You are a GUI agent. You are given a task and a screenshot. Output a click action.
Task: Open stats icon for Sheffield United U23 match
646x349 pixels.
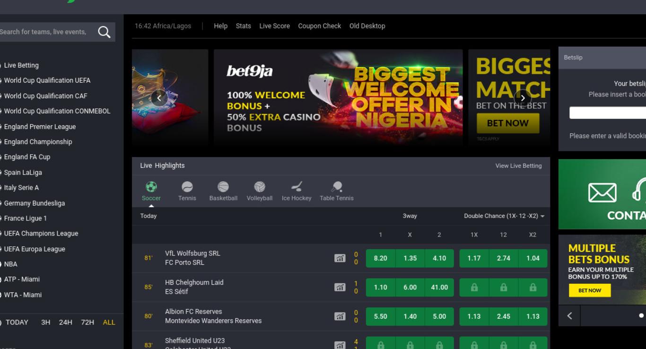(x=340, y=345)
